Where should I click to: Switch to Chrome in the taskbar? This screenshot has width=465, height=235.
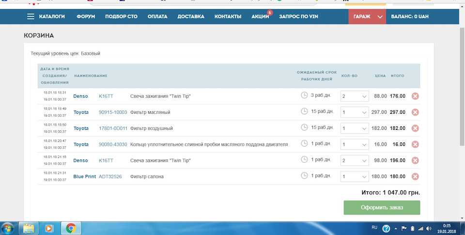[x=71, y=229]
